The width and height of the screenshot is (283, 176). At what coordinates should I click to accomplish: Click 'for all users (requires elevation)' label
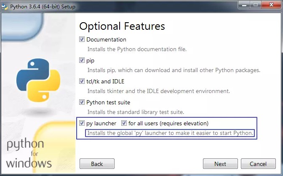click(168, 123)
